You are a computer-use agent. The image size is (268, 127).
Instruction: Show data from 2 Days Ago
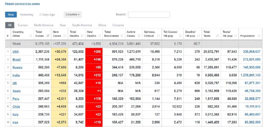(x=47, y=15)
